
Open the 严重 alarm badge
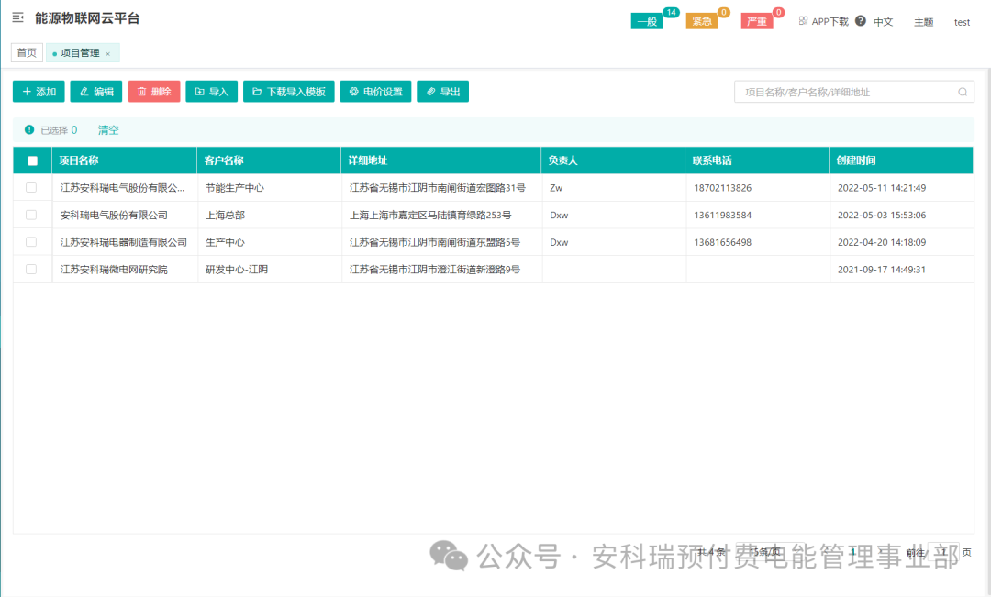[x=756, y=21]
